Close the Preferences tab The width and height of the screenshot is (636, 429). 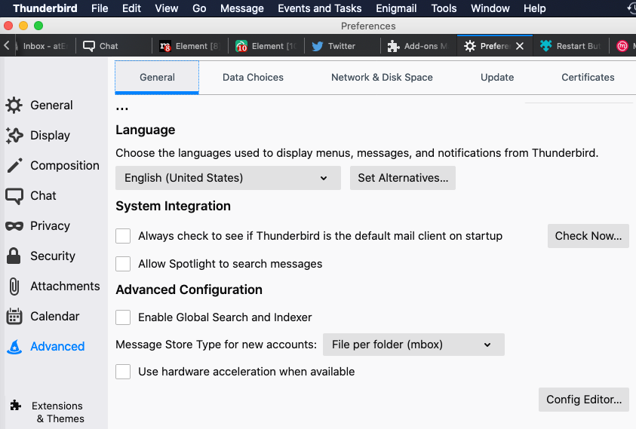tap(520, 46)
